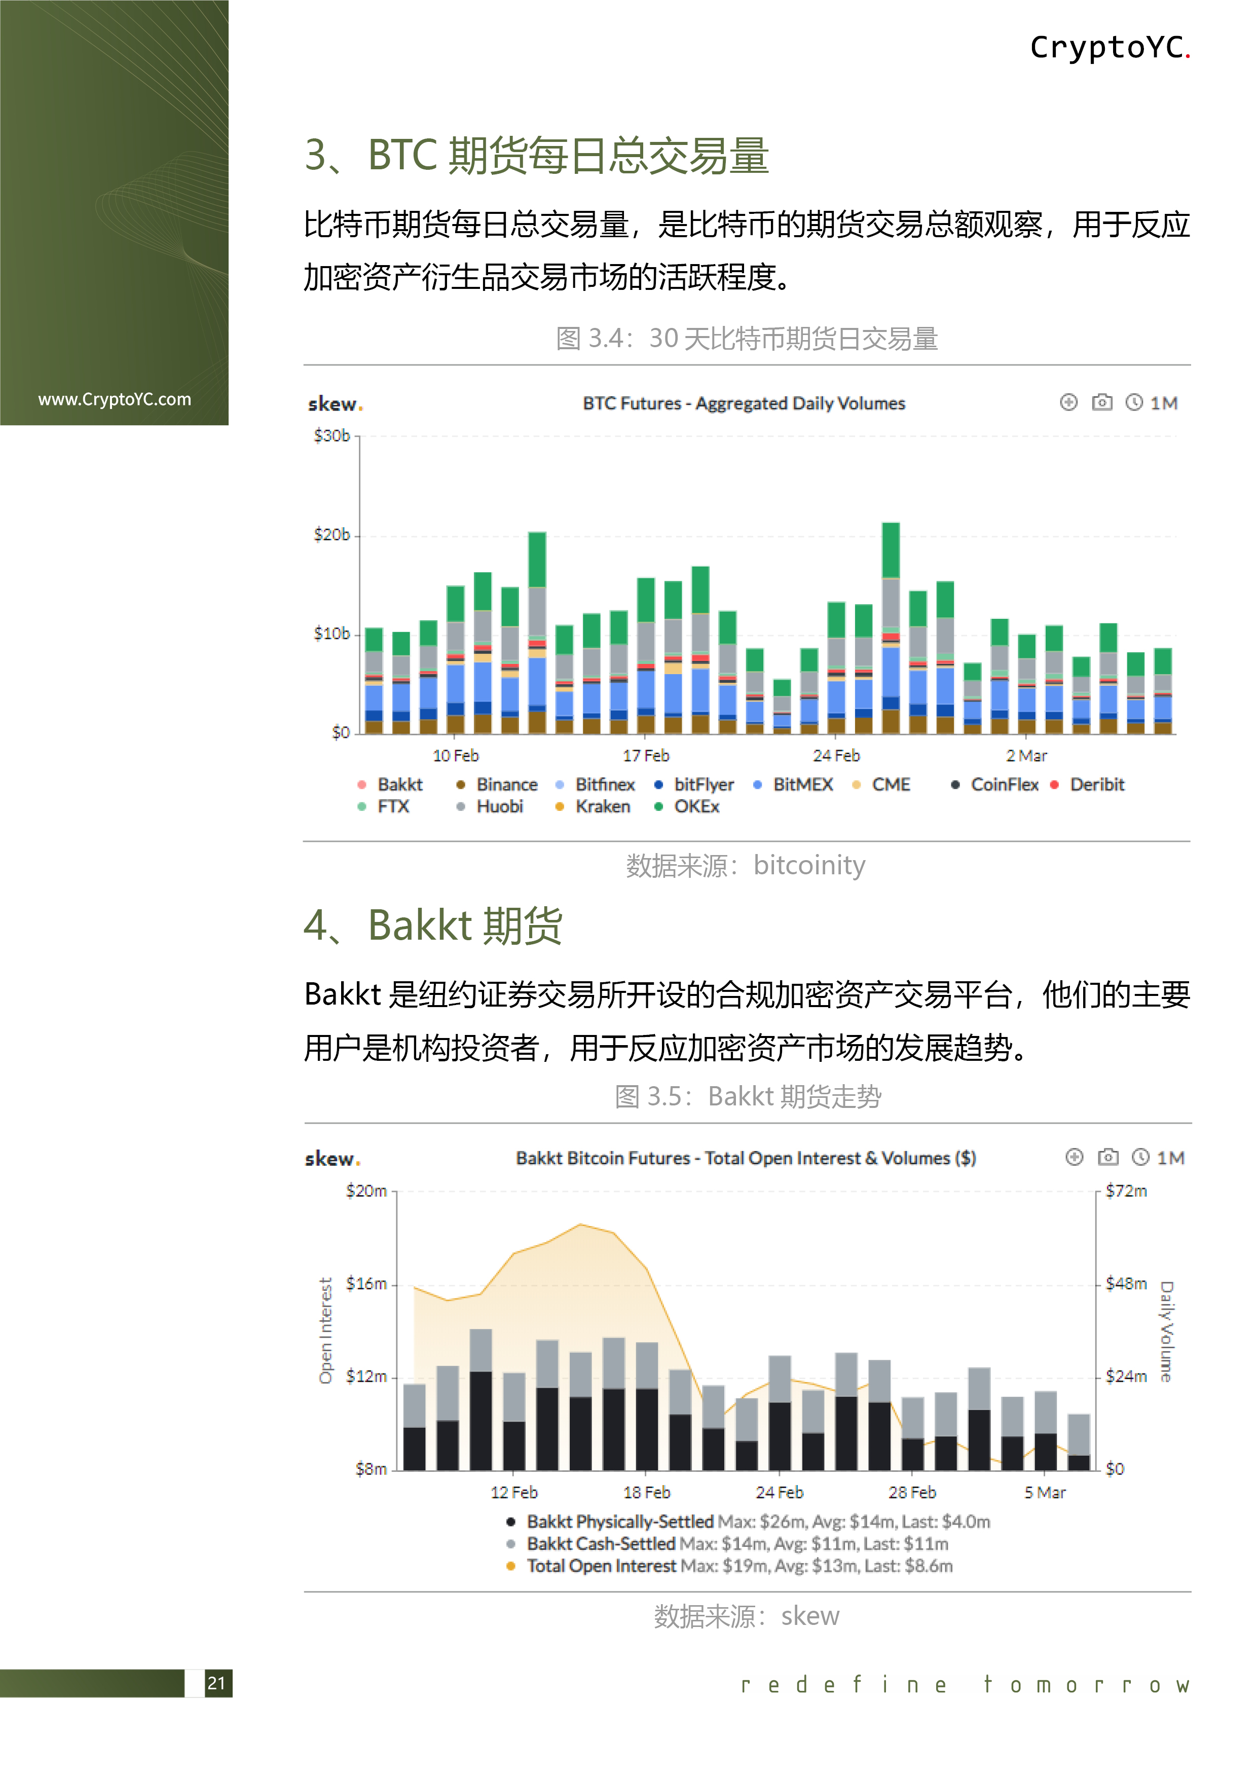Click section heading 3、BTC 期货每日总交易量
Screen dimensions: 1257x1778
pyautogui.click(x=537, y=155)
